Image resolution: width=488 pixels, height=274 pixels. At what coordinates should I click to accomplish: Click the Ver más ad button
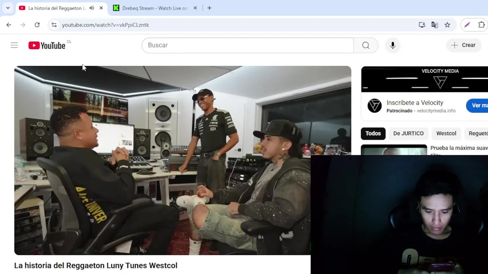[478, 105]
